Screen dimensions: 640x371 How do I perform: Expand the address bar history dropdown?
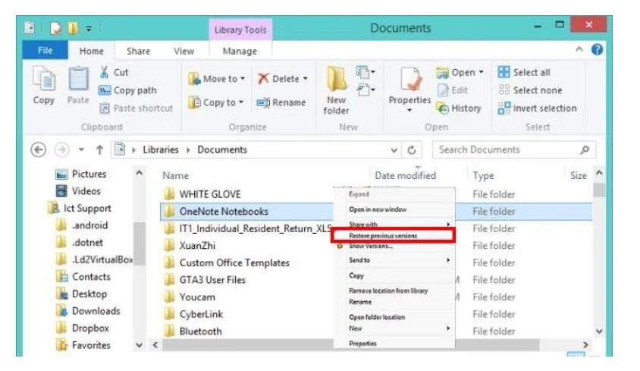pos(394,150)
